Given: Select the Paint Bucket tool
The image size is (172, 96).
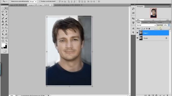Looking at the screenshot, I should pyautogui.click(x=6, y=24).
